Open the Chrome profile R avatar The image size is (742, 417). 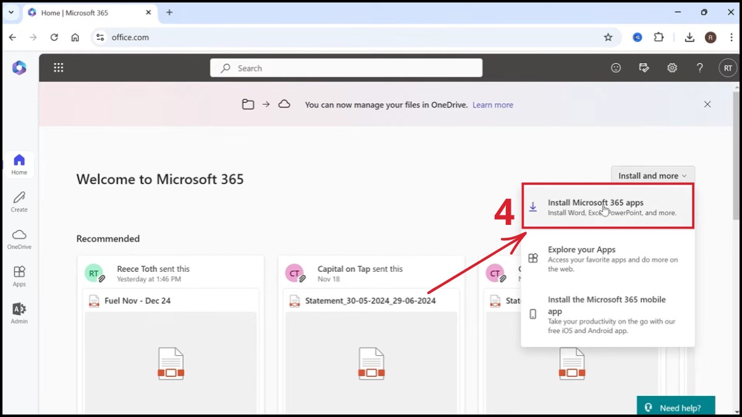pyautogui.click(x=710, y=37)
